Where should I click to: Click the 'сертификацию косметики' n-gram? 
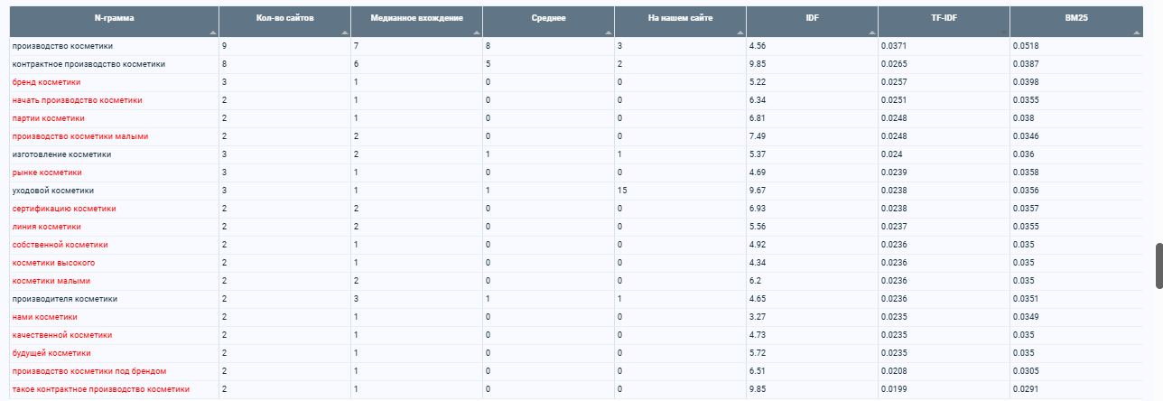64,209
